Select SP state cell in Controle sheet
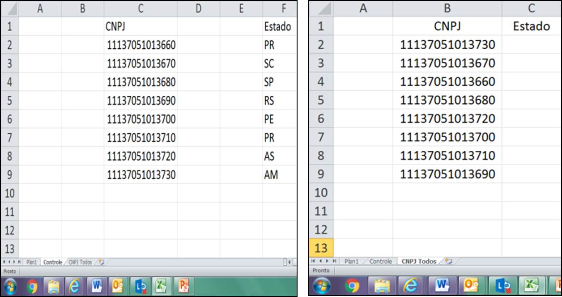Viewport: 562px width, 297px height. click(280, 82)
